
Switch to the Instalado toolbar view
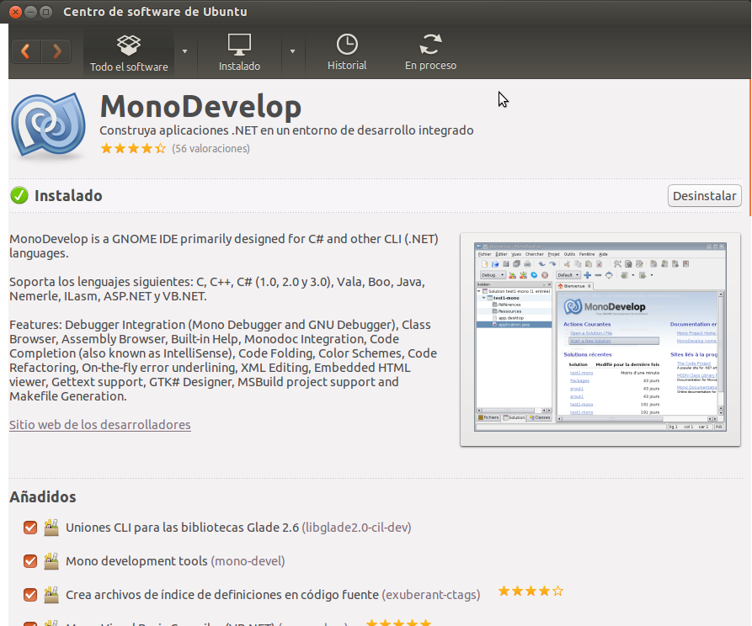click(x=239, y=53)
